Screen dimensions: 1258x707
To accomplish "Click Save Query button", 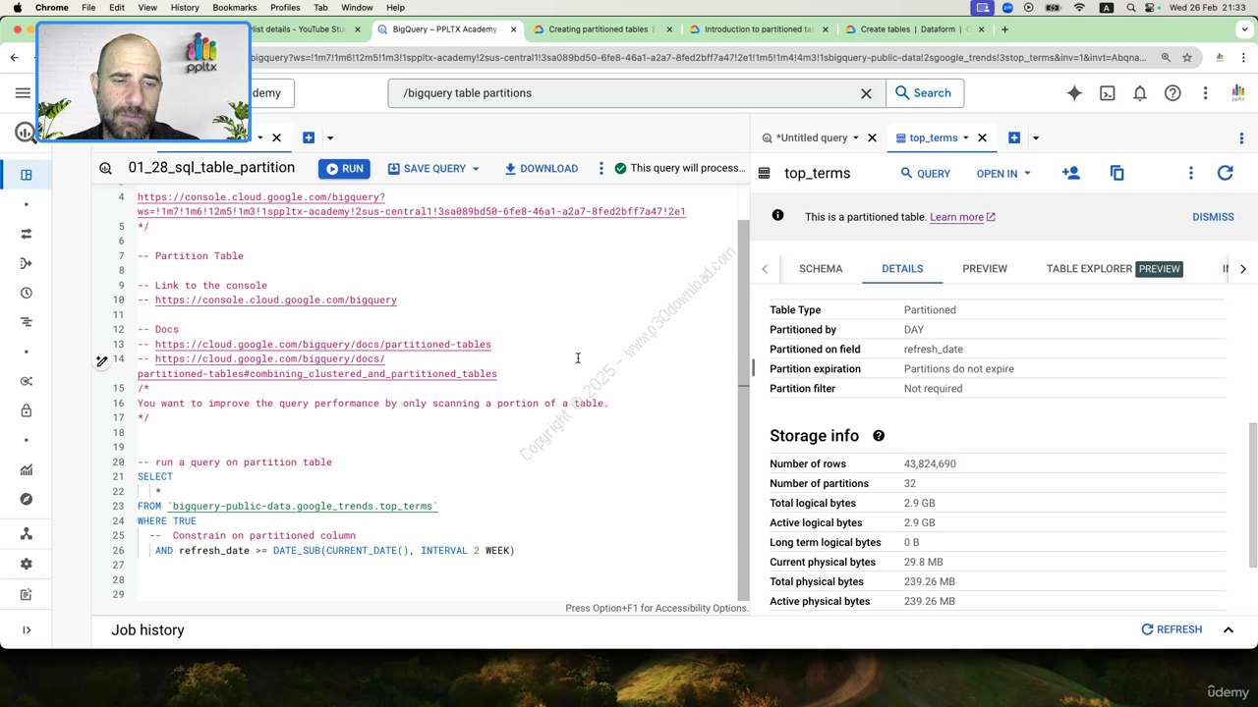I will (433, 168).
